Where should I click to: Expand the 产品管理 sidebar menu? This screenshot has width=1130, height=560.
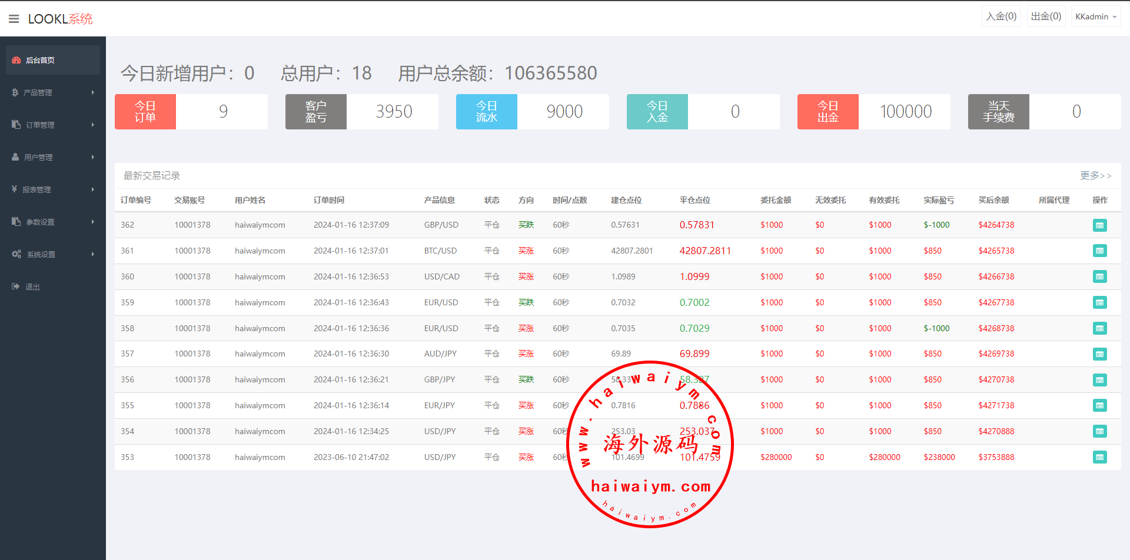click(x=52, y=92)
